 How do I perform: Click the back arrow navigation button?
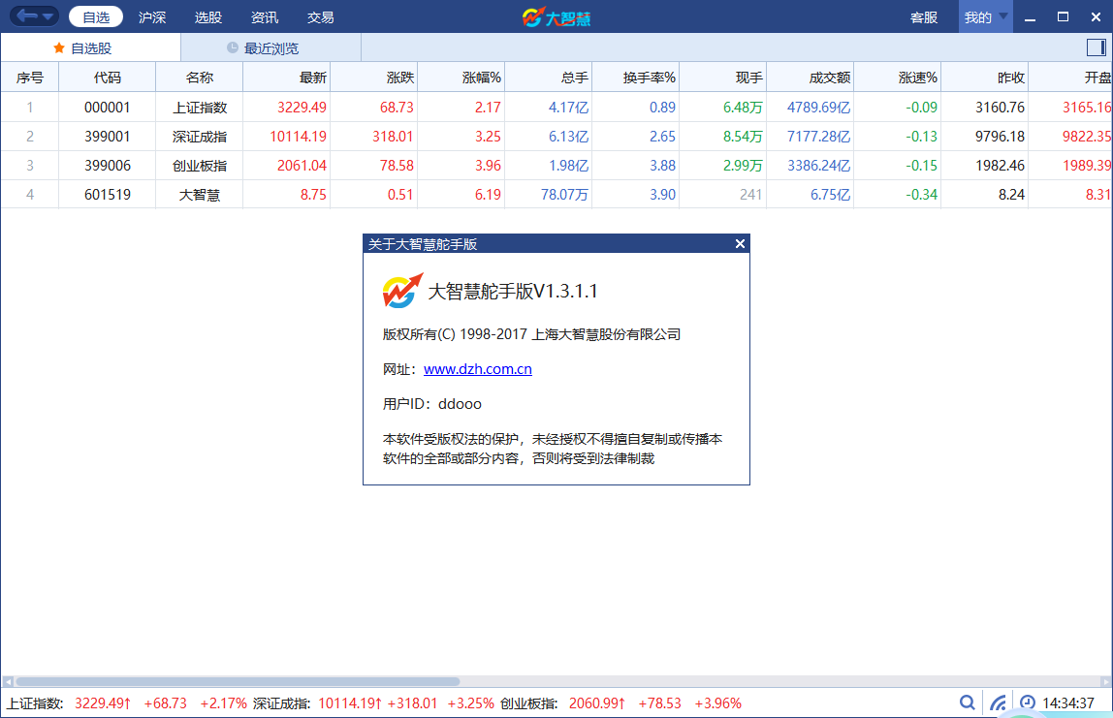coord(26,16)
